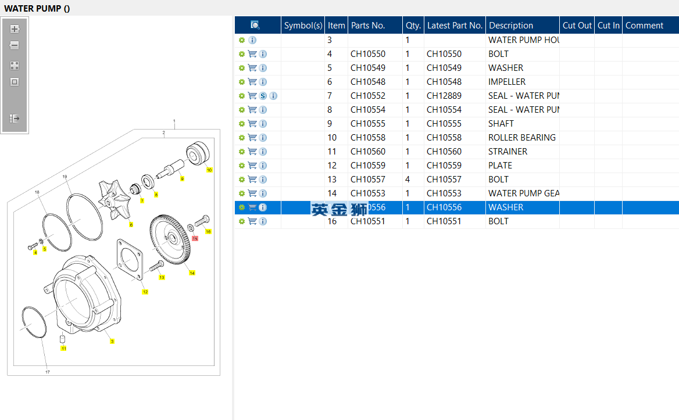
Task: Click the zoom in diagram button
Action: (15, 29)
